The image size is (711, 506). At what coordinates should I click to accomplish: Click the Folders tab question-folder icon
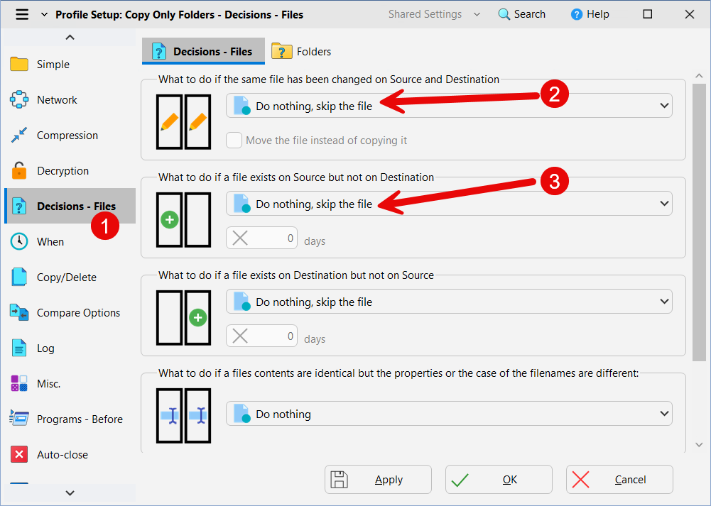click(x=281, y=51)
